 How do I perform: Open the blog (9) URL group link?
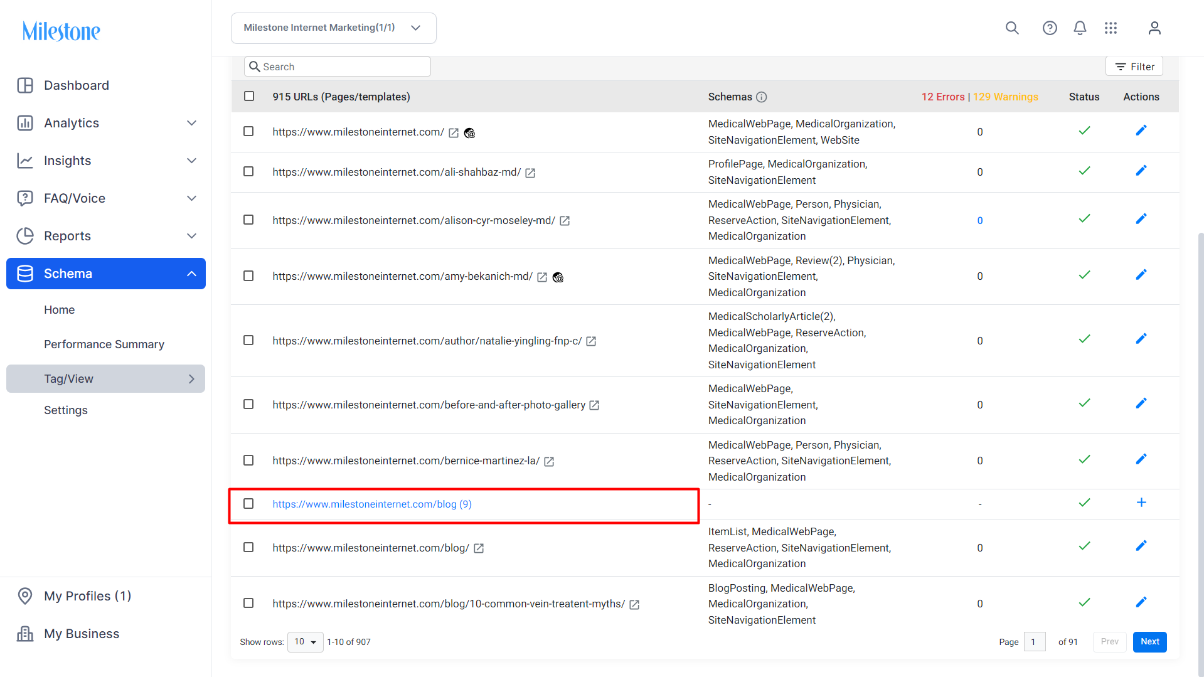tap(372, 504)
